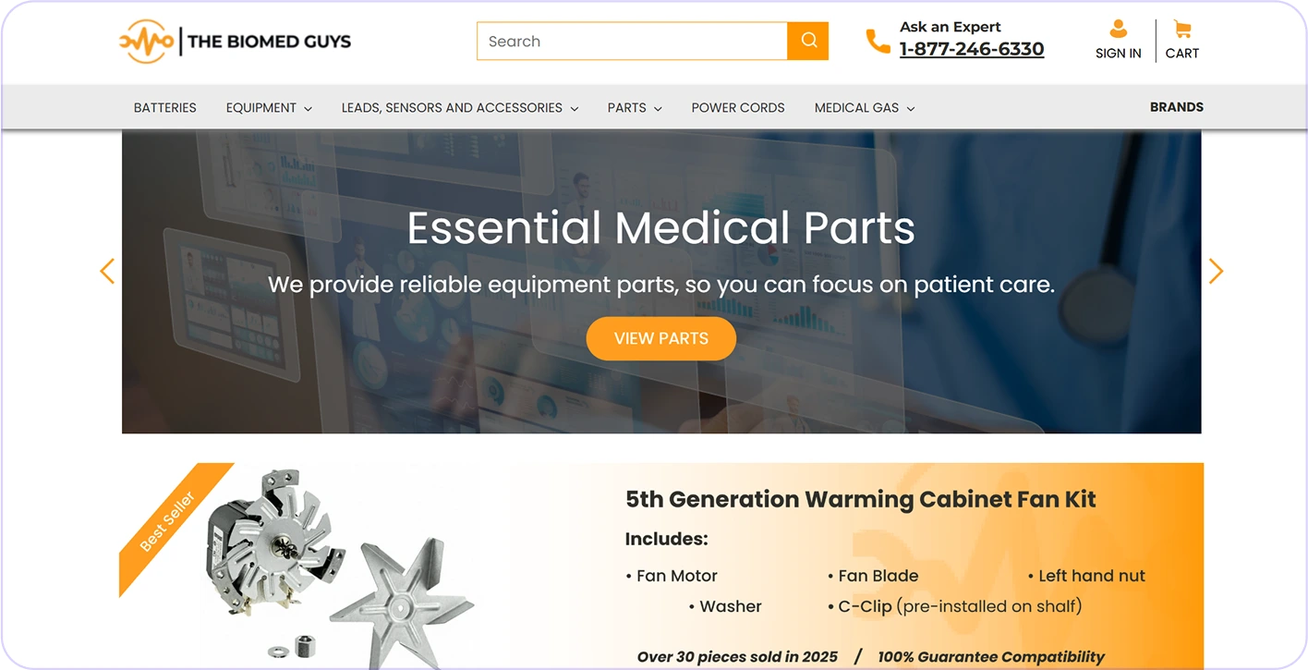This screenshot has height=670, width=1308.
Task: Click the Best Seller ribbon badge
Action: [x=167, y=523]
